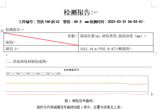Click the table resize handle square
Screen dimensions: 162x110
(x=155, y=54)
